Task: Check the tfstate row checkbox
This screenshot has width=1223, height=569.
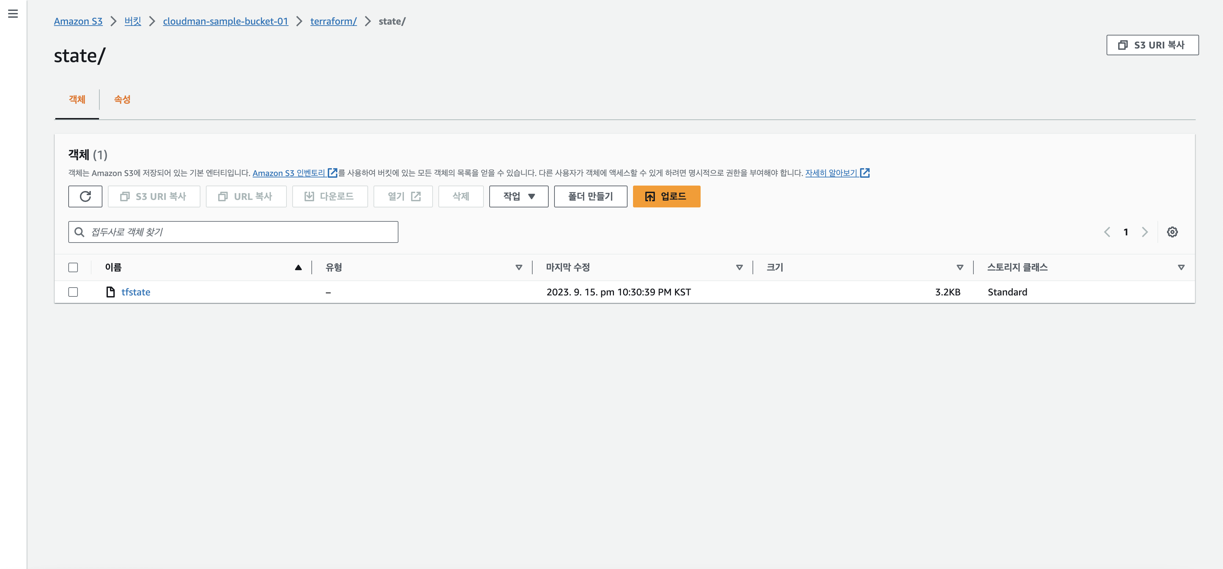Action: click(x=73, y=292)
